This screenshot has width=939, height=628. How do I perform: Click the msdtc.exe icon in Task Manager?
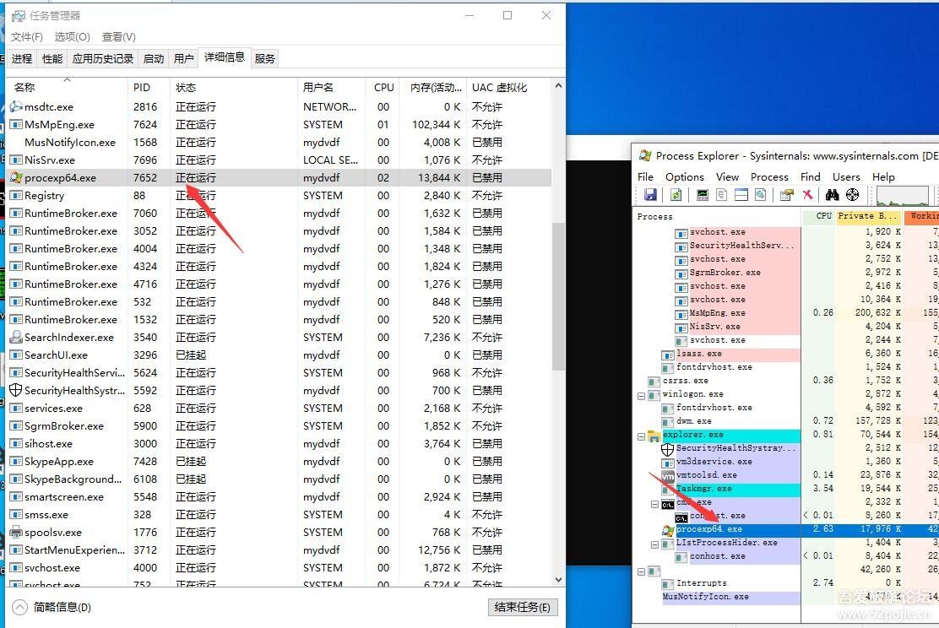click(16, 106)
